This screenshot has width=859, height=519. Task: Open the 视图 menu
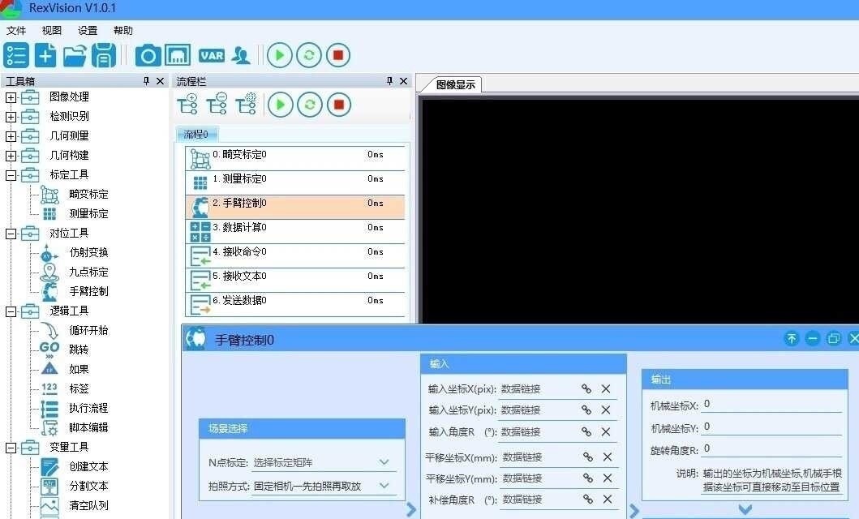(51, 31)
